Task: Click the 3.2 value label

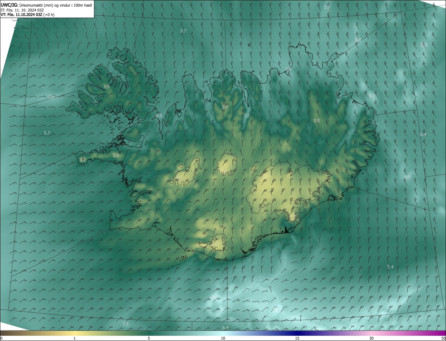Action: pyautogui.click(x=83, y=160)
